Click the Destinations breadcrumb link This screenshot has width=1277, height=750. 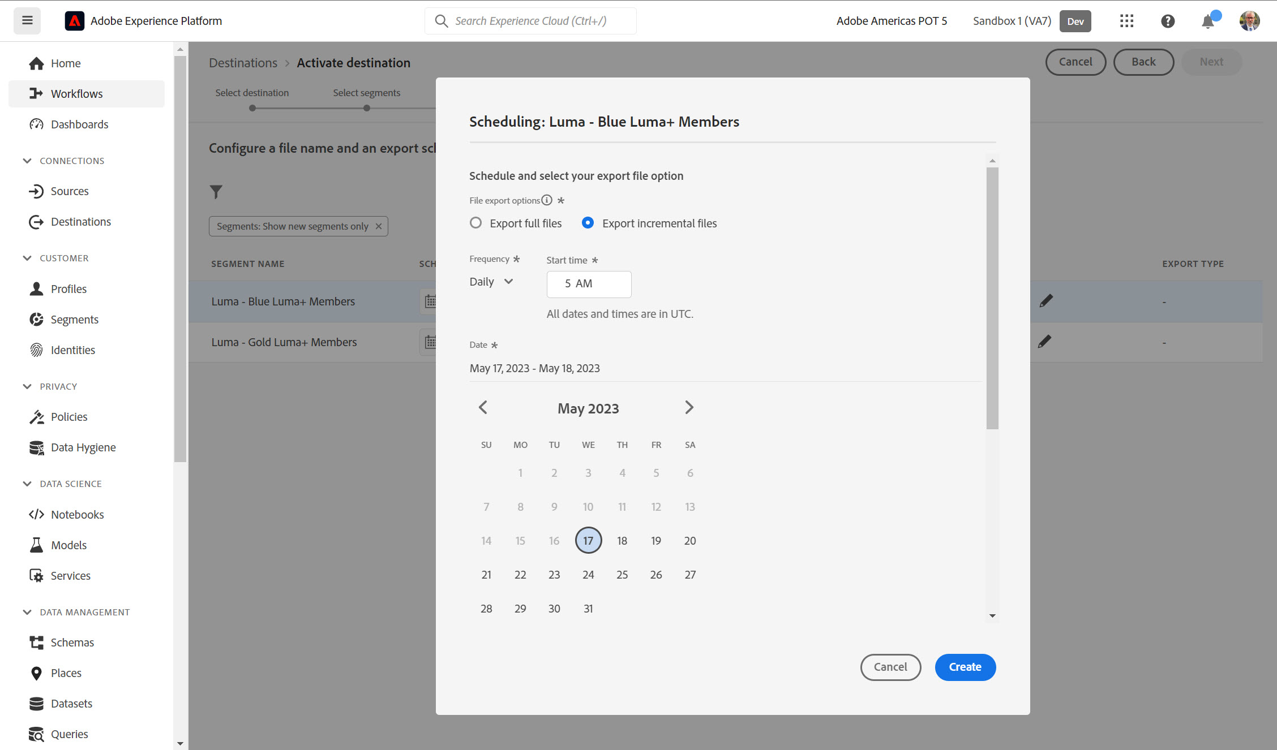coord(243,63)
